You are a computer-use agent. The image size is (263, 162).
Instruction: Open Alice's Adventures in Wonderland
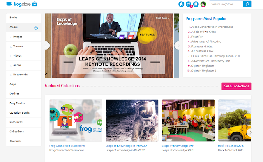(212, 27)
